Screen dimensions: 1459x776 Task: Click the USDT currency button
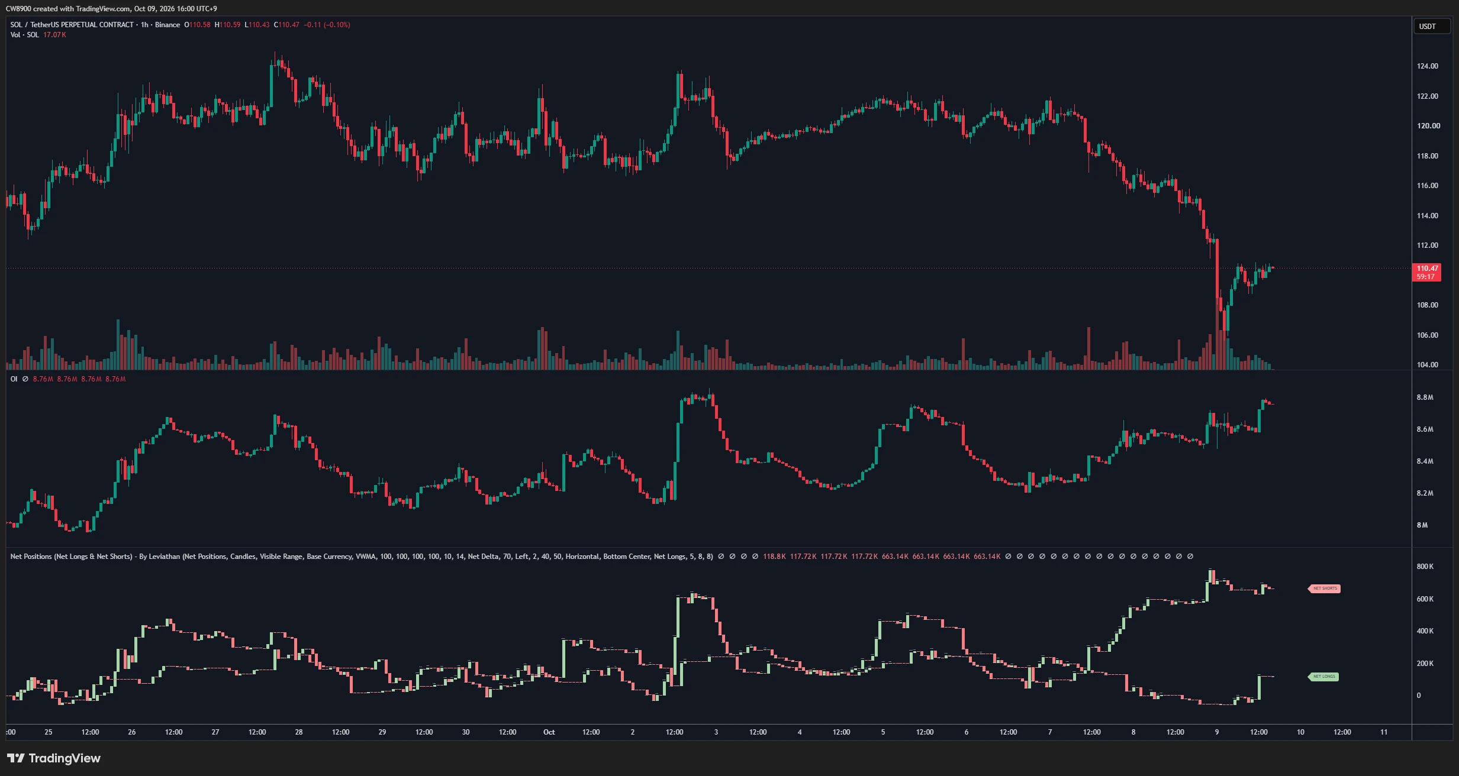1432,26
